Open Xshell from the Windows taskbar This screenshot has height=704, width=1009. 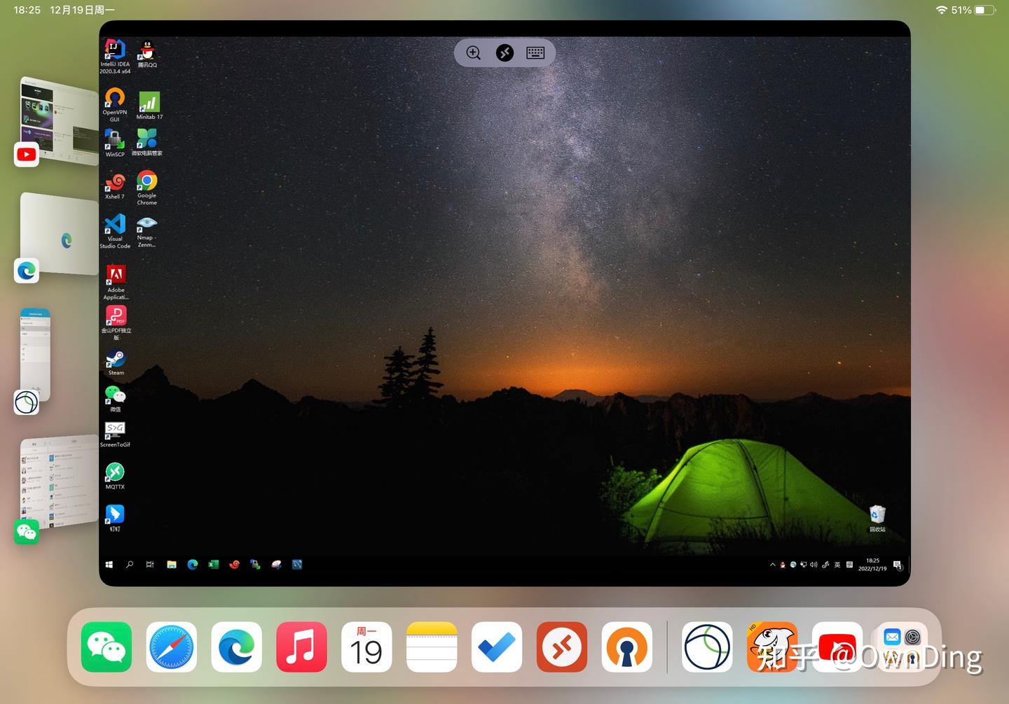tap(235, 565)
